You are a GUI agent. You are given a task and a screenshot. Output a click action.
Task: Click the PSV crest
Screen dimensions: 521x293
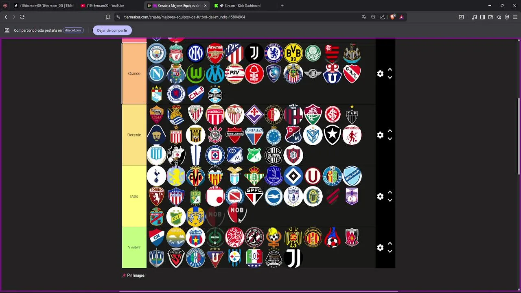(234, 74)
